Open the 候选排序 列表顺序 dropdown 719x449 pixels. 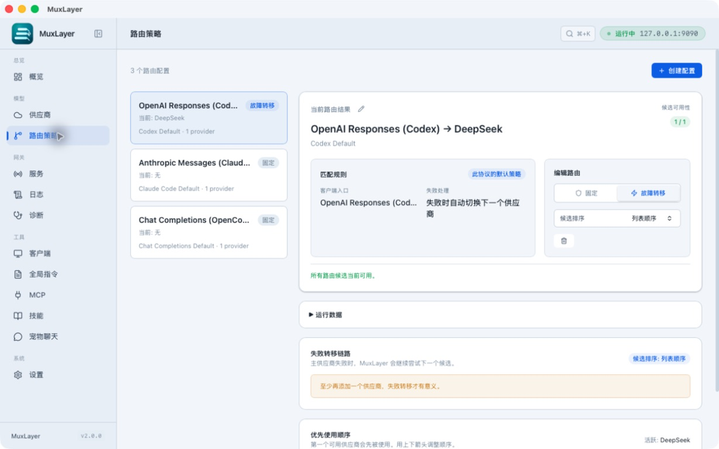617,218
